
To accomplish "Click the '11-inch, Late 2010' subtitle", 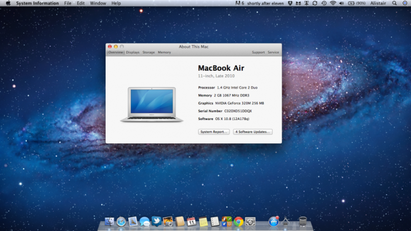I will [216, 76].
